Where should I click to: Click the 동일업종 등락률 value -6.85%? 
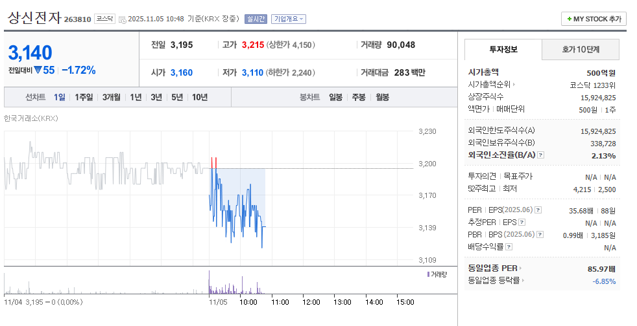(x=604, y=281)
